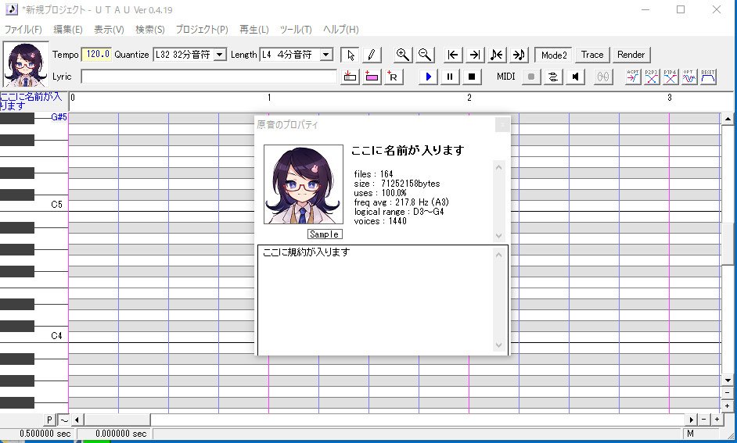
Task: Open the Length dropdown
Action: click(x=325, y=55)
